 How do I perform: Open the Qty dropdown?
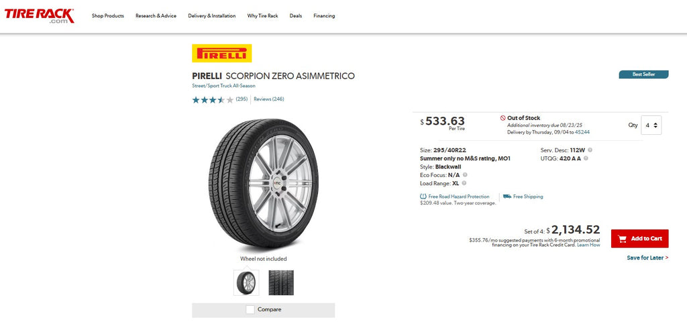(651, 125)
